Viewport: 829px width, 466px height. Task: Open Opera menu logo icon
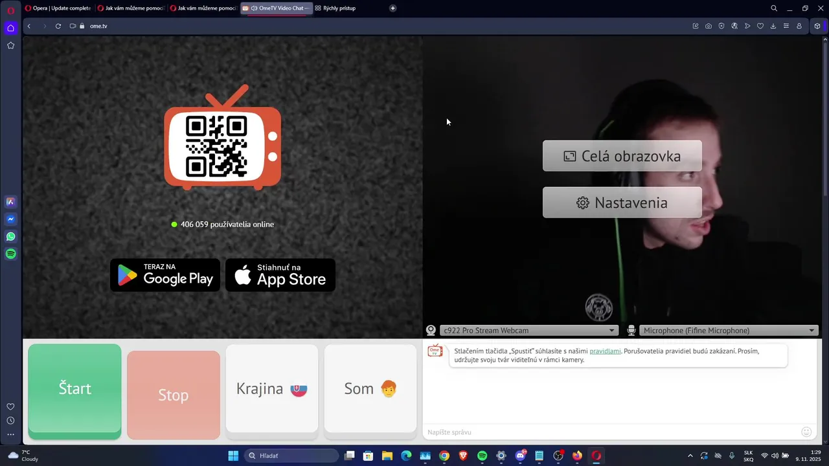[10, 10]
